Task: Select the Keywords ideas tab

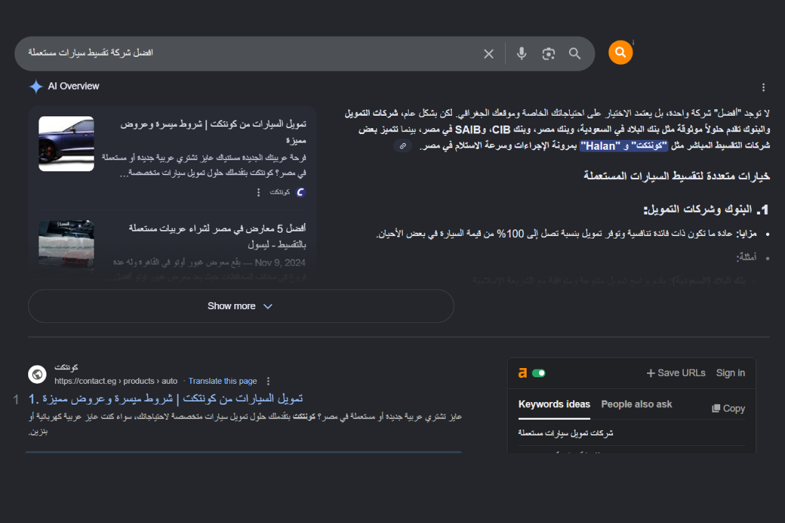Action: (x=554, y=405)
